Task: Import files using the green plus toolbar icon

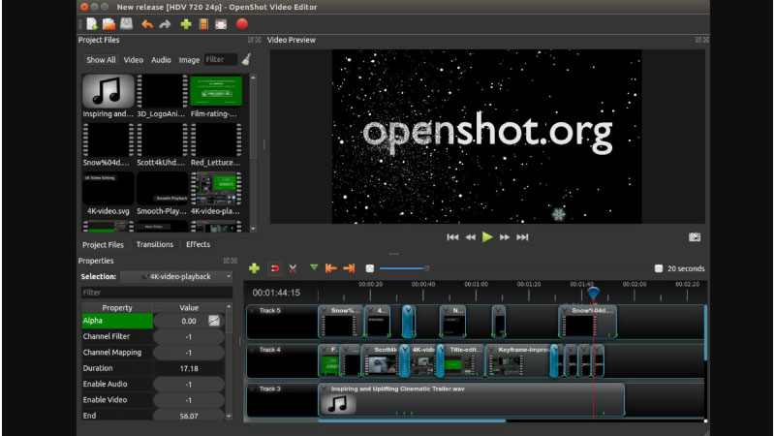Action: tap(185, 24)
